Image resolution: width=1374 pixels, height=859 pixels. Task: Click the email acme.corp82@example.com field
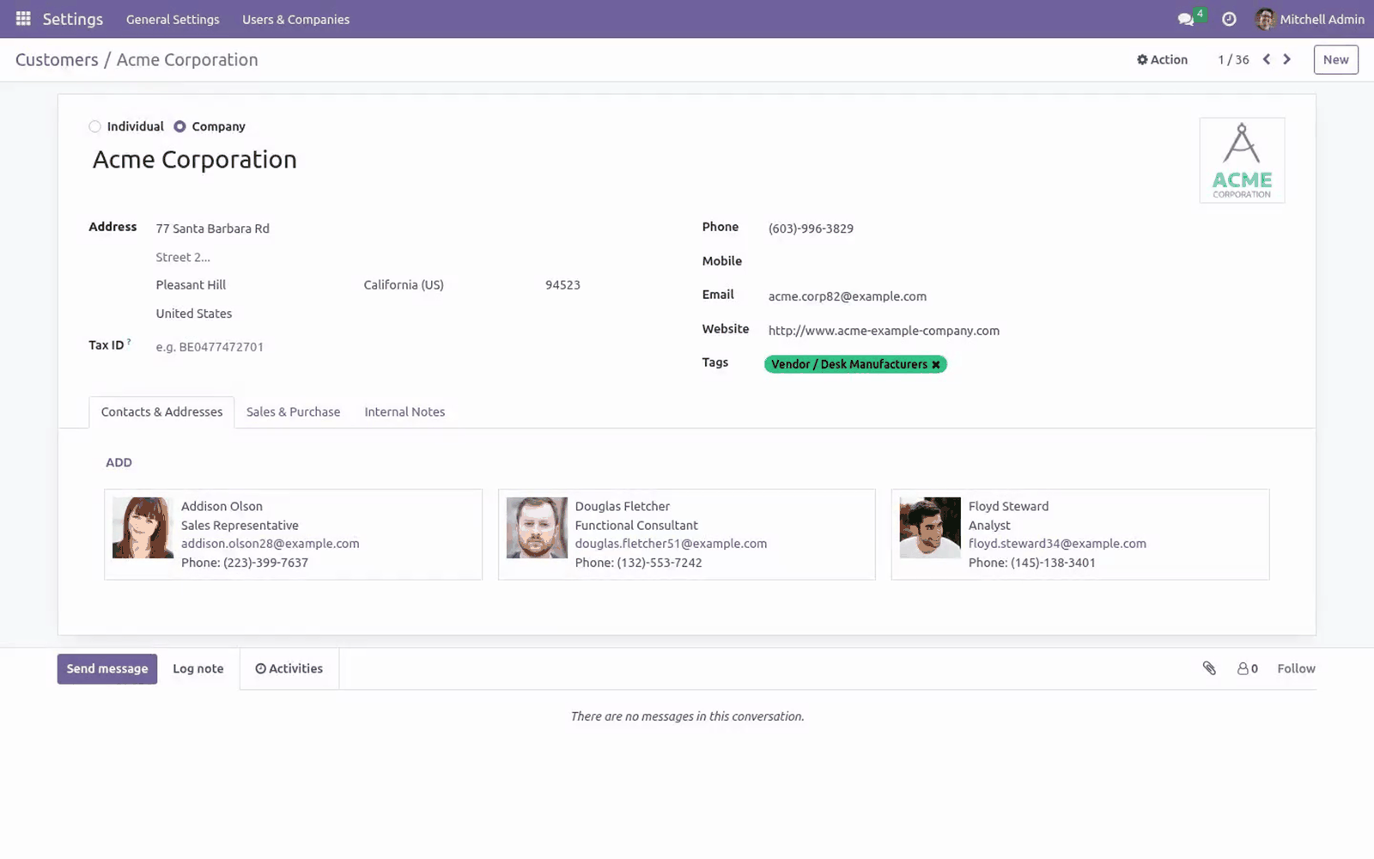pyautogui.click(x=1026, y=296)
